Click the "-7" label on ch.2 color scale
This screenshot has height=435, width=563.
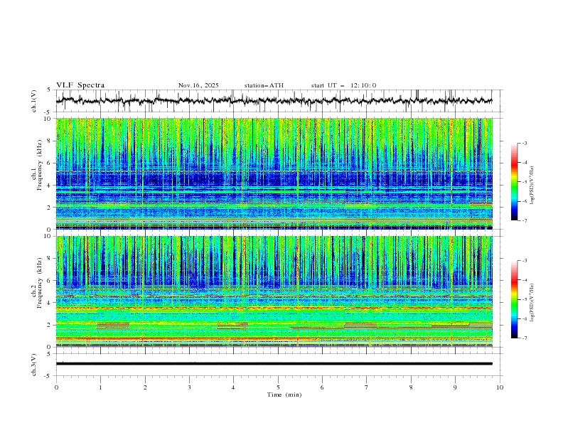(x=525, y=338)
